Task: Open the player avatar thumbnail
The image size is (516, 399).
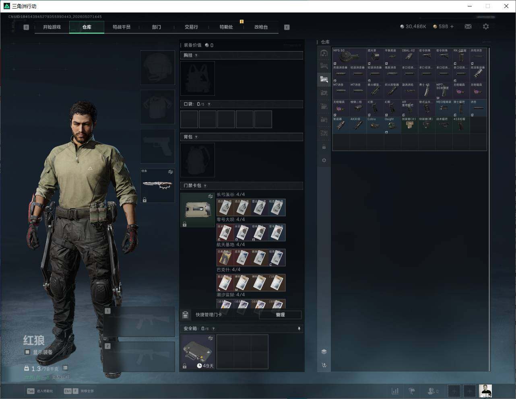Action: pyautogui.click(x=485, y=391)
